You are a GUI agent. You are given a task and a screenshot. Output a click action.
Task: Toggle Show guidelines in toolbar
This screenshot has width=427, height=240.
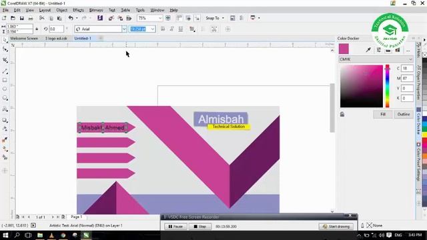click(x=197, y=18)
